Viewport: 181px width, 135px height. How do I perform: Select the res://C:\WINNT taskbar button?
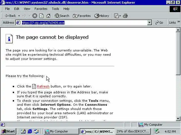point(97,131)
